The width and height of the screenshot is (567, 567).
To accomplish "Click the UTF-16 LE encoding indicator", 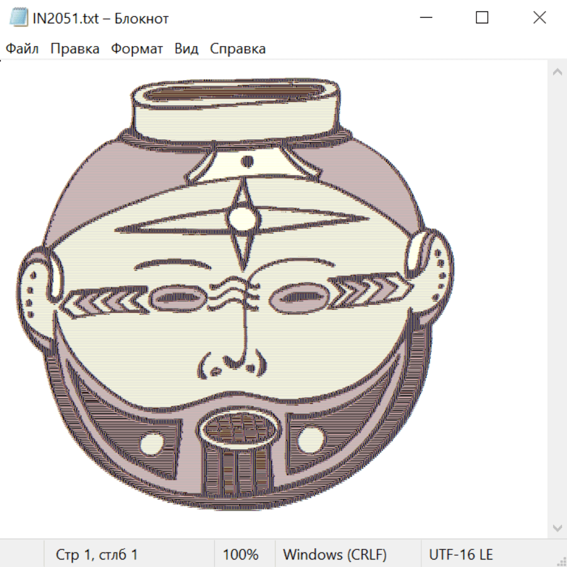I will click(x=461, y=554).
